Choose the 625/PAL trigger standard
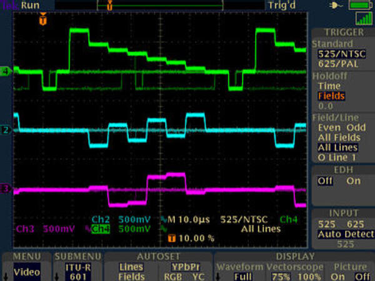Image resolution: width=375 pixels, height=281 pixels. click(x=338, y=64)
